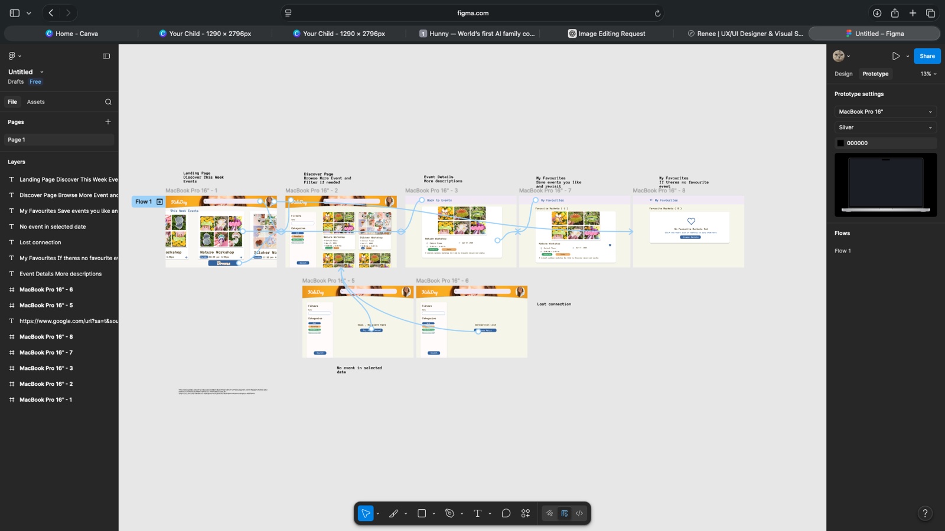Show the browser tab overview
Image resolution: width=945 pixels, height=531 pixels.
pos(931,13)
